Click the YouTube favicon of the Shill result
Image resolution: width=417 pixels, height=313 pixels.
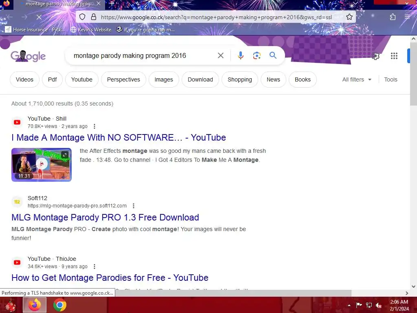[x=17, y=122]
